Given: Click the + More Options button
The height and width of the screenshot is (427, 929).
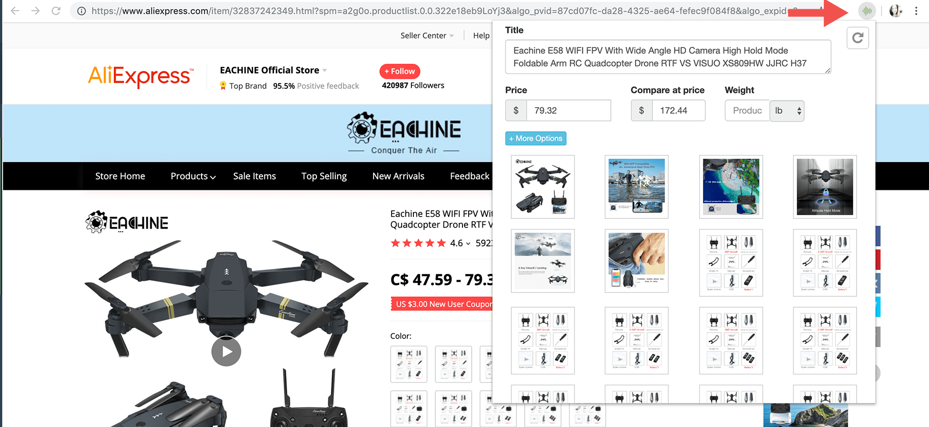Looking at the screenshot, I should click(536, 138).
